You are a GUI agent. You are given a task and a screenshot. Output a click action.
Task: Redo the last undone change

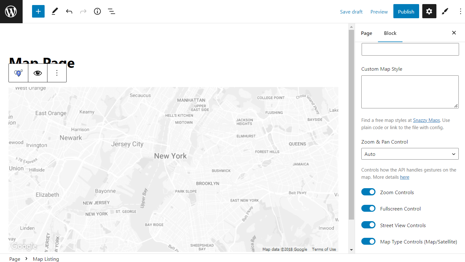click(x=83, y=12)
